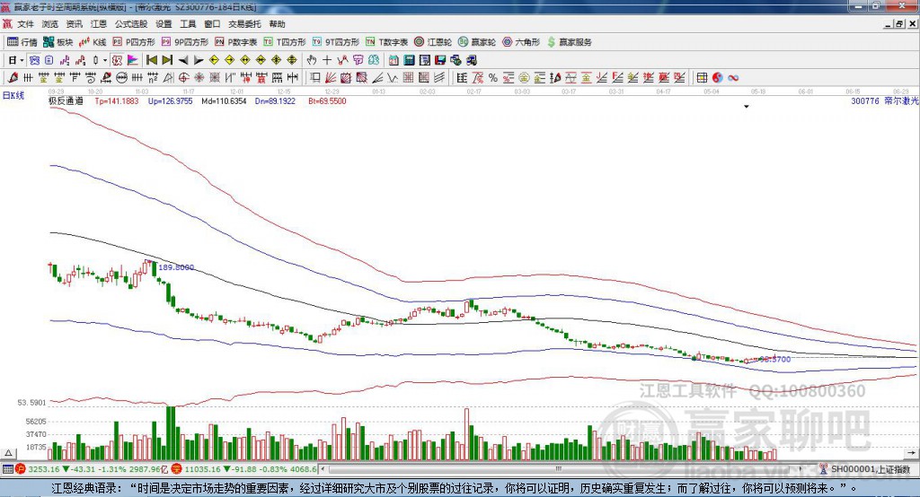Image resolution: width=920 pixels, height=497 pixels.
Task: Click the red 金 lines icon
Action: 586,78
